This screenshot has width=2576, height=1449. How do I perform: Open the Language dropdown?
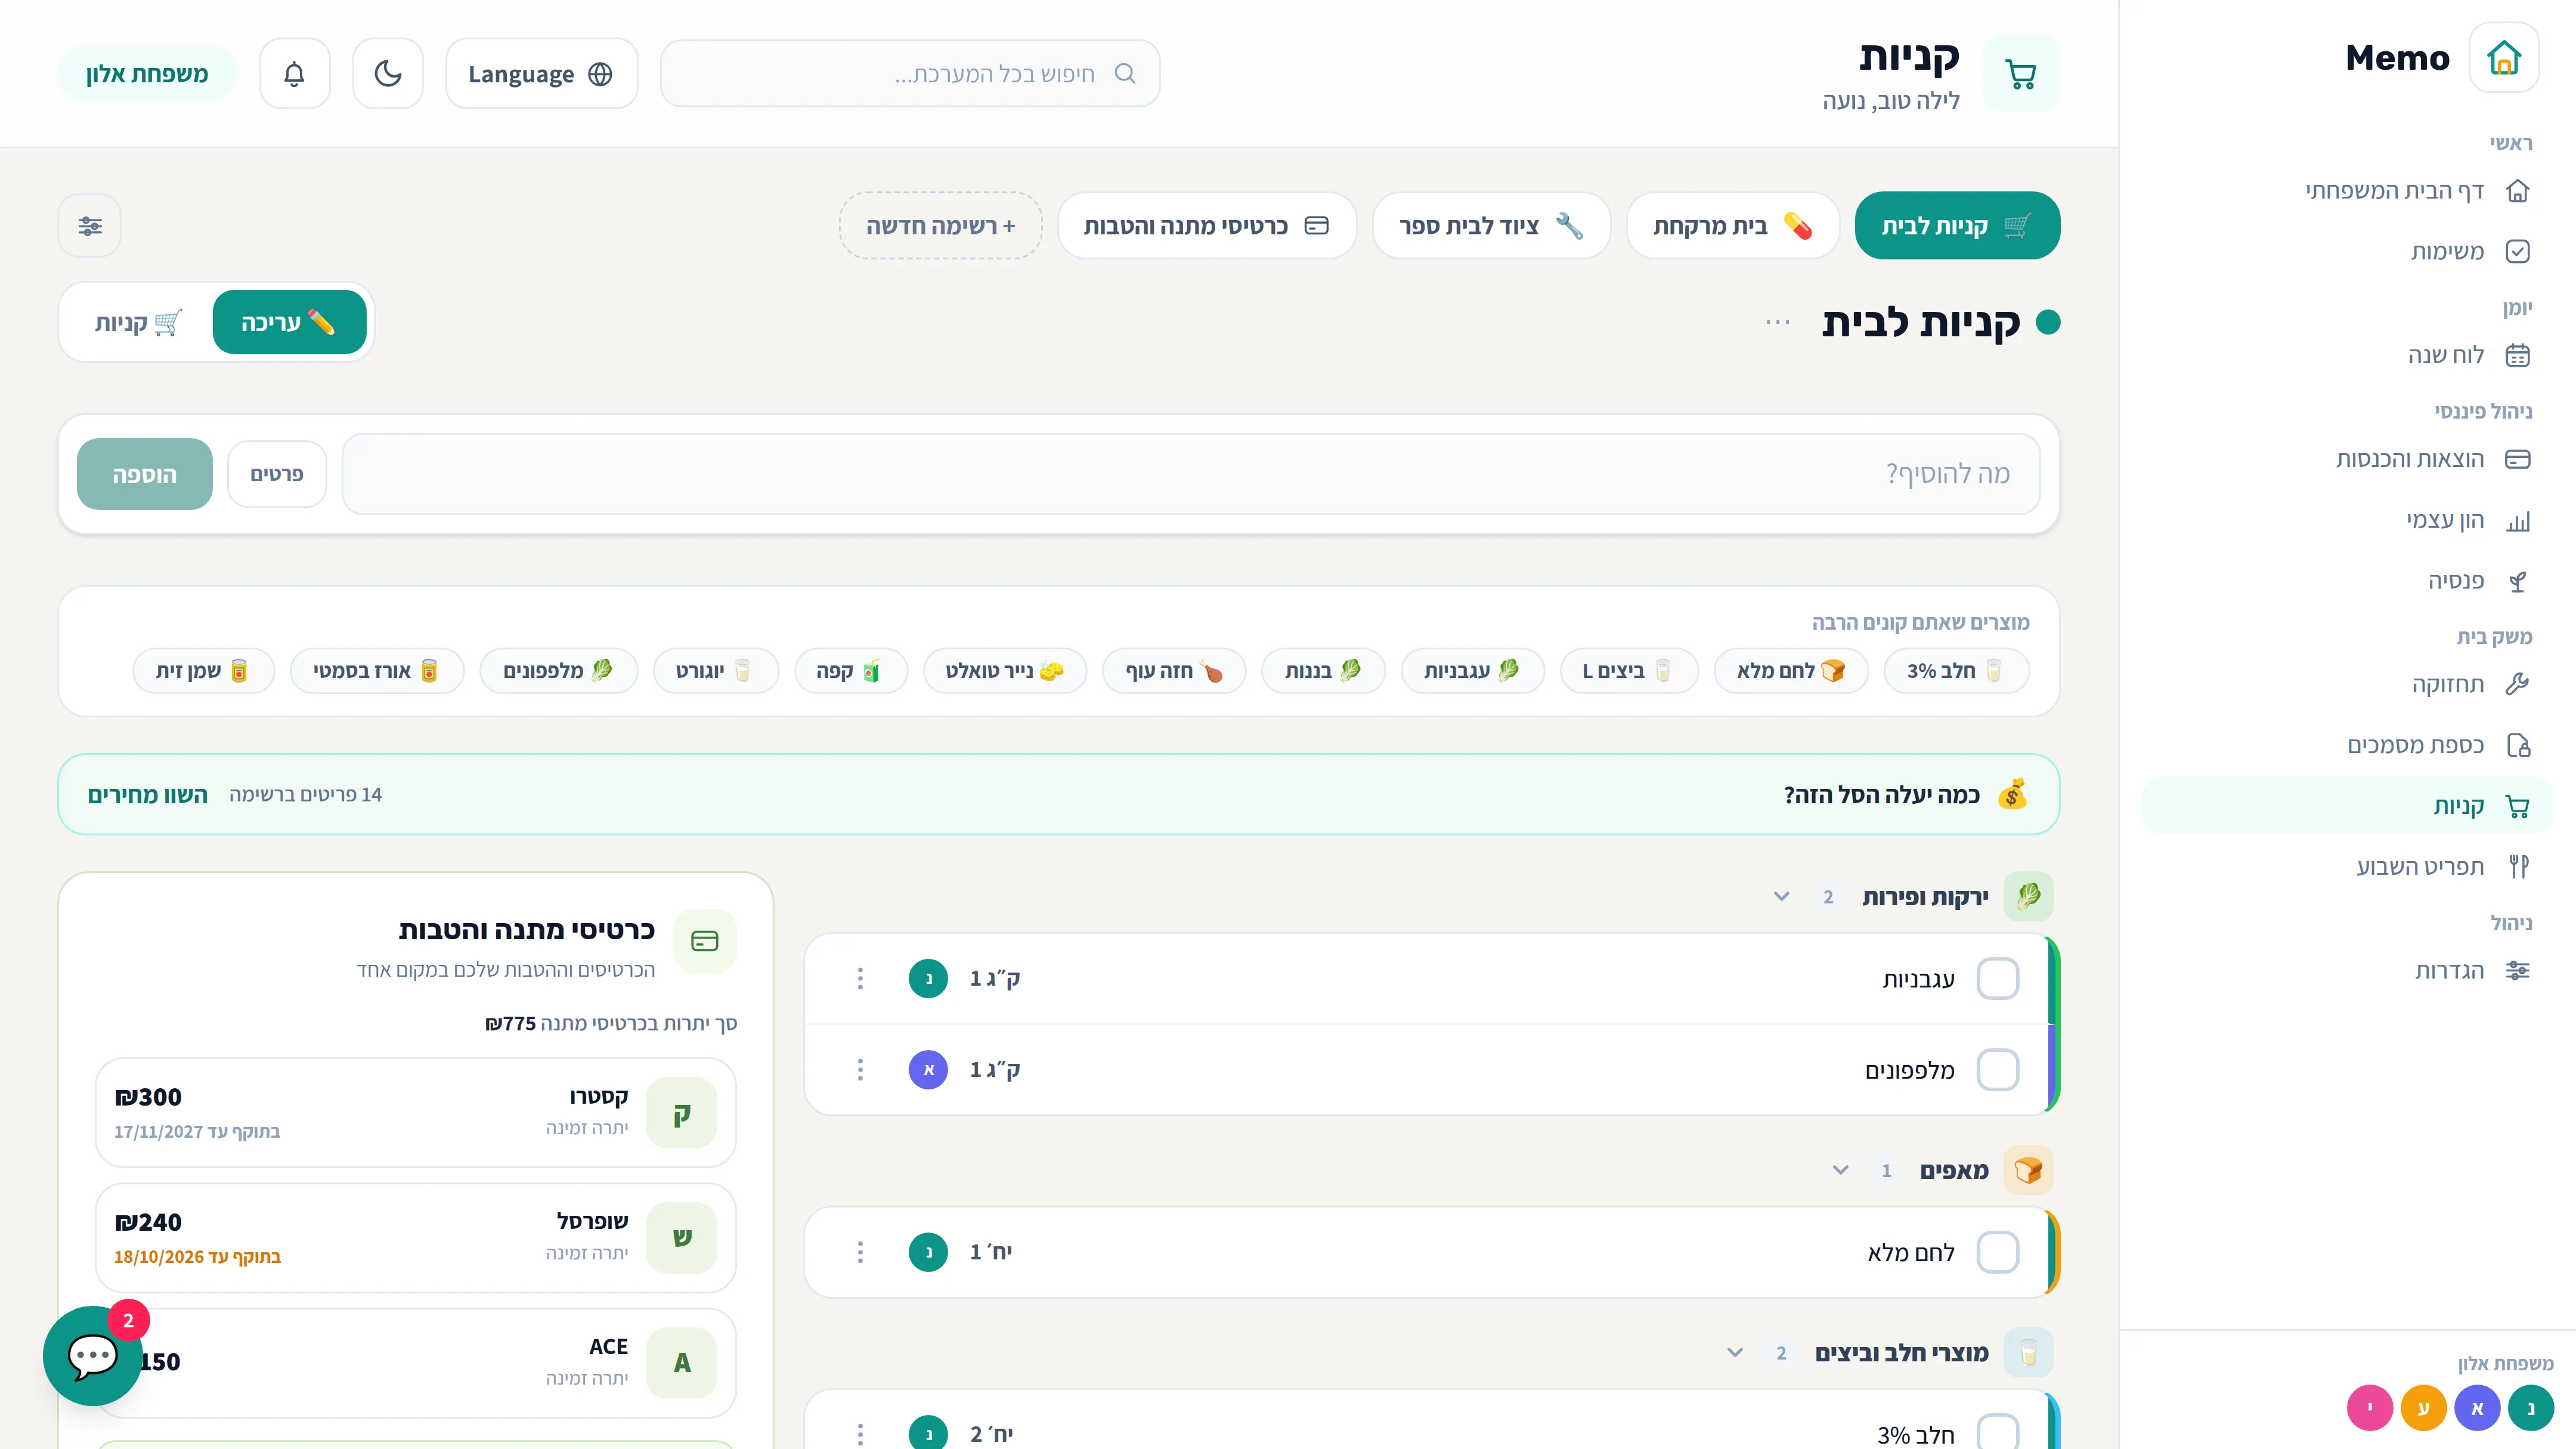[541, 74]
